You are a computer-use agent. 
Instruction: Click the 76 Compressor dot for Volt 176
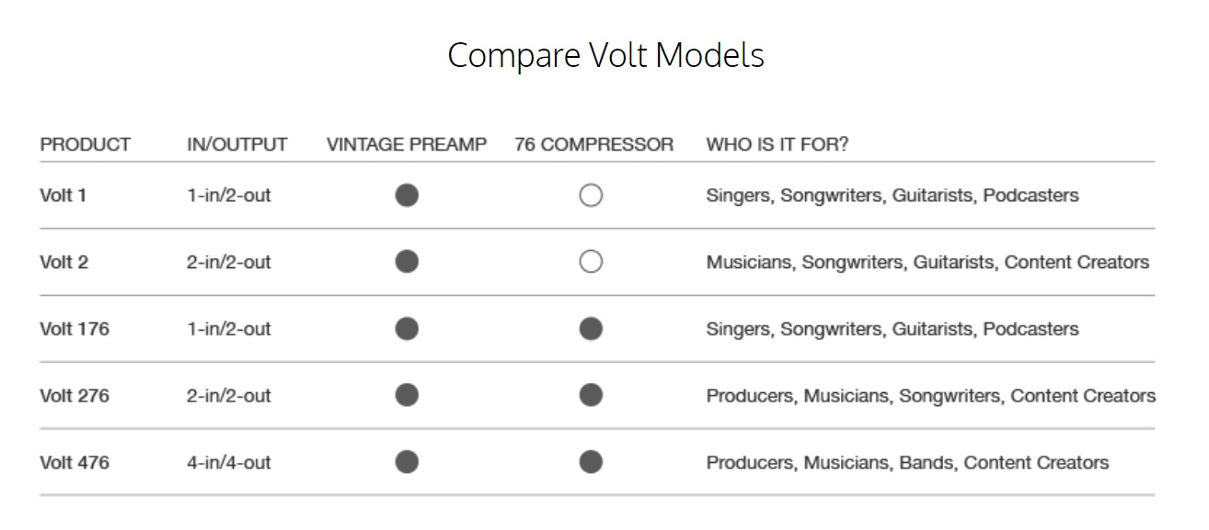coord(591,328)
